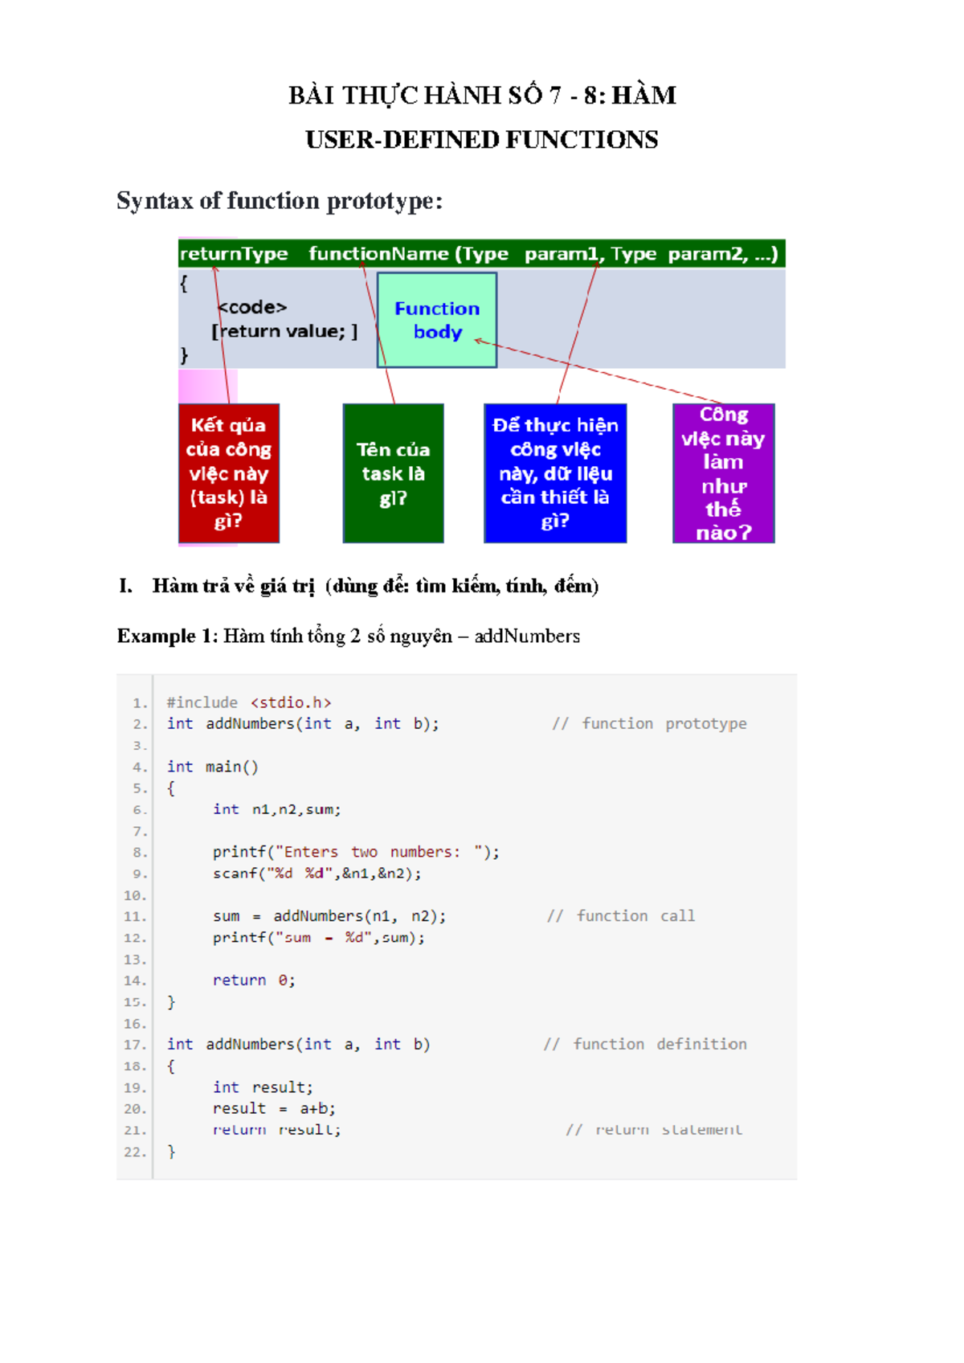Screen dimensions: 964x1363
Task: Click the 'Example 1:' label
Action: [x=167, y=636]
